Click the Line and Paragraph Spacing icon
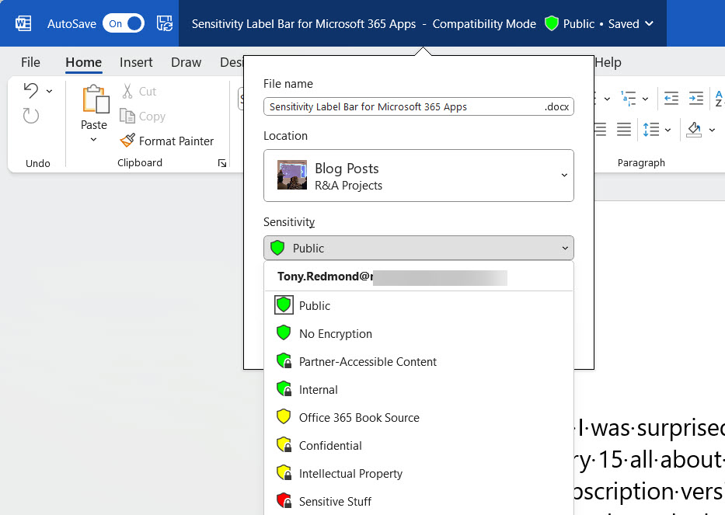 (651, 130)
